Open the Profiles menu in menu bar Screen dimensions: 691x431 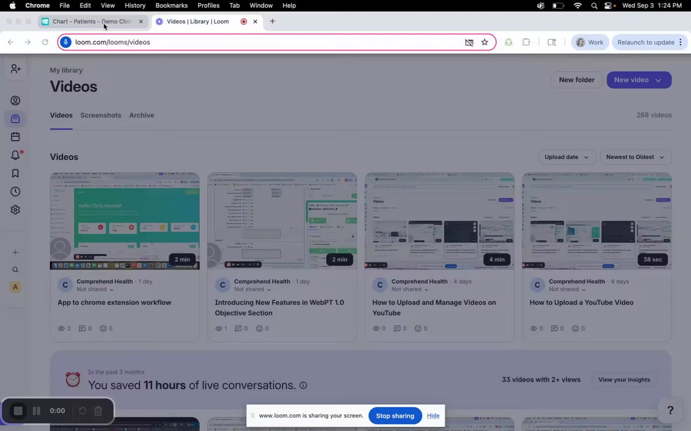pos(208,5)
